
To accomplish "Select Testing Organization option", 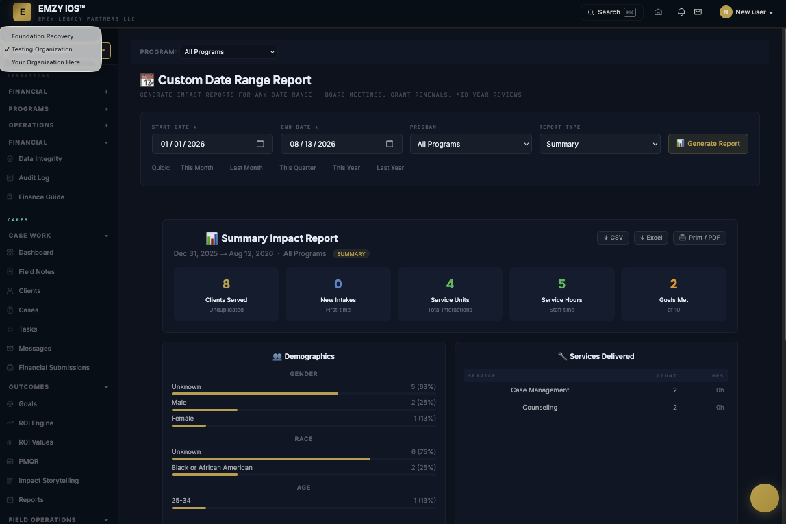I will tap(51, 49).
